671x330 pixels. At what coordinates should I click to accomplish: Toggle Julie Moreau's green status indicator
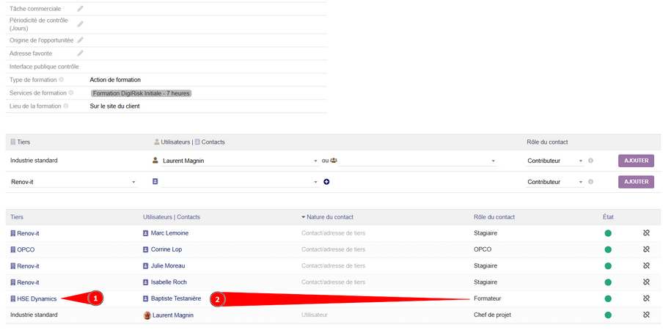(608, 265)
